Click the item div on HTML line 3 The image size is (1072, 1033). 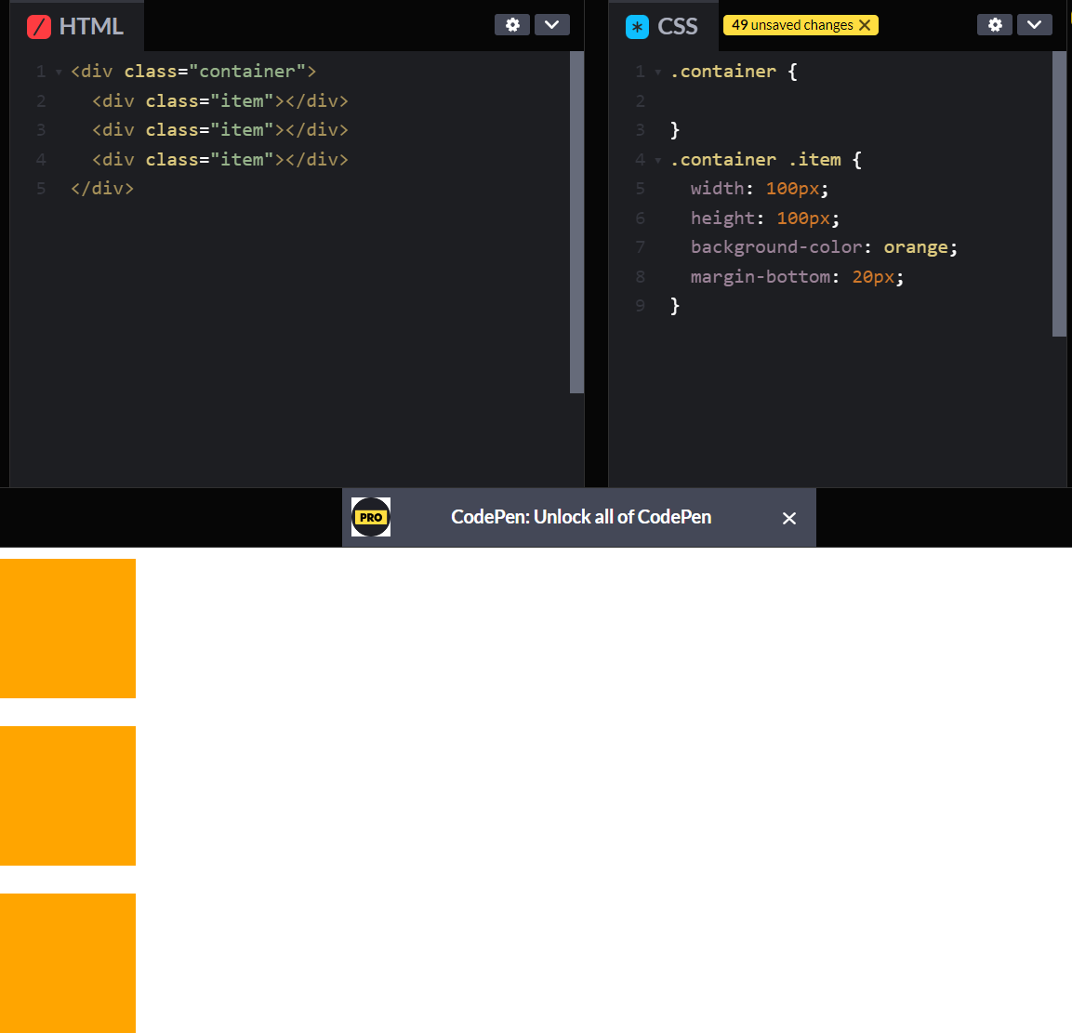(x=220, y=130)
